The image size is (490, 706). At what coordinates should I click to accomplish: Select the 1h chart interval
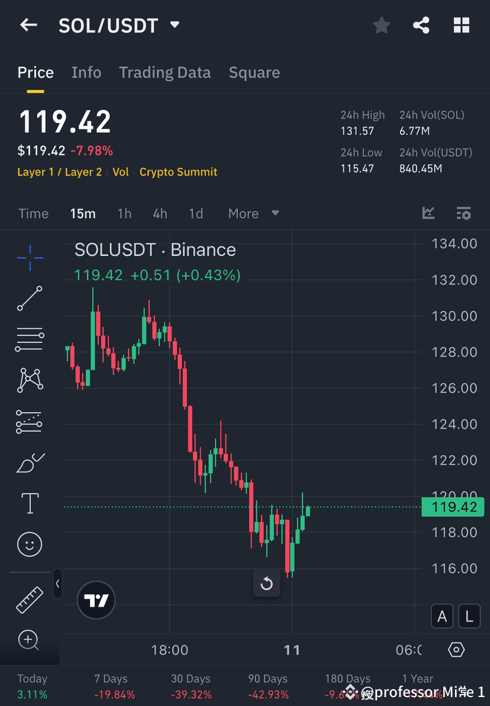point(124,213)
